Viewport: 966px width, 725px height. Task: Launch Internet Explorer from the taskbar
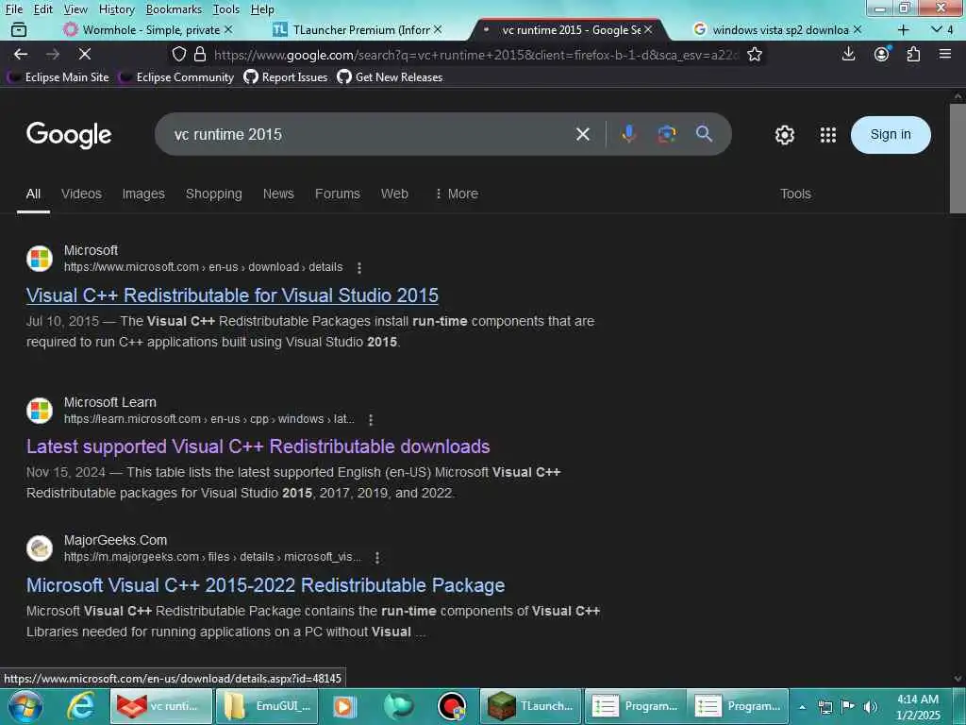tap(80, 706)
